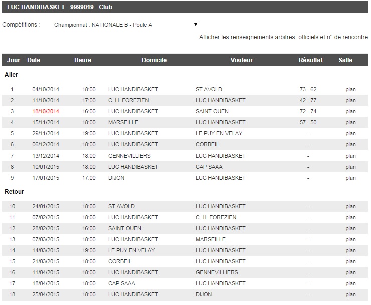The width and height of the screenshot is (371, 305).
Task: Click home team CAP SAAA in the 18/04/2015 row
Action: point(122,284)
